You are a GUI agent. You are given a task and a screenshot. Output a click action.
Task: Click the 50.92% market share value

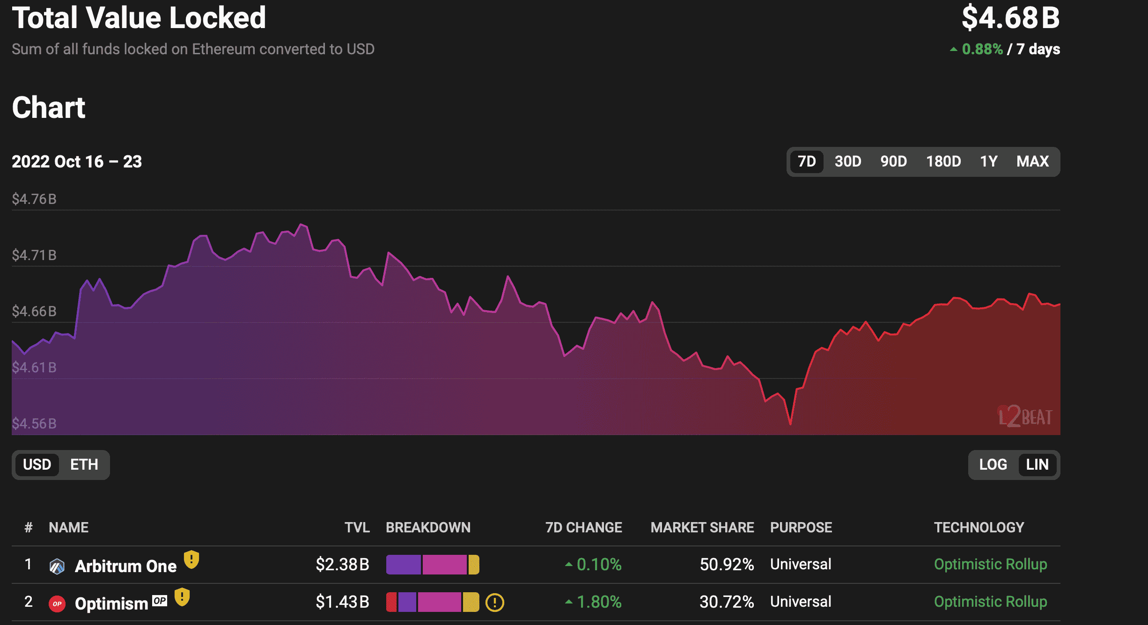point(727,565)
